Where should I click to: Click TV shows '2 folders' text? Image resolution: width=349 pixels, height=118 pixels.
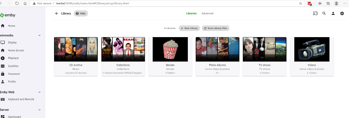264,73
